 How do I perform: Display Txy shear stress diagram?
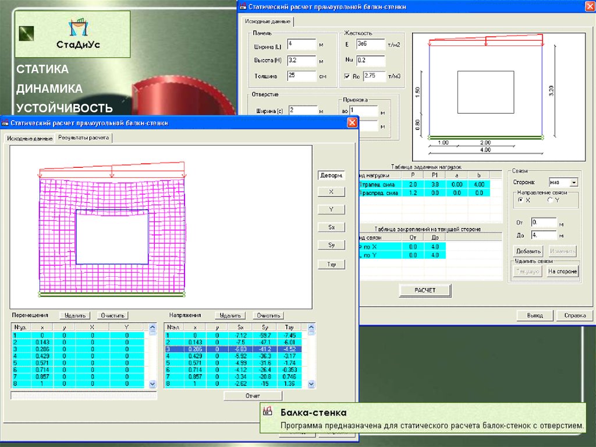(x=332, y=265)
